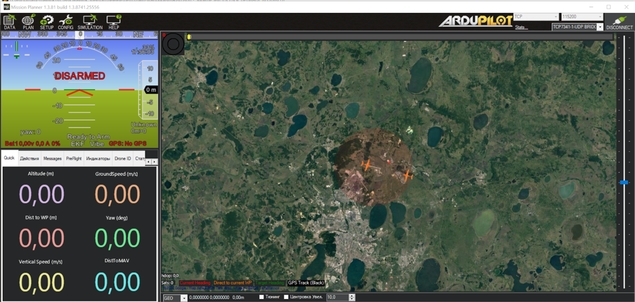
Task: Select the Drone ID tab
Action: (123, 159)
